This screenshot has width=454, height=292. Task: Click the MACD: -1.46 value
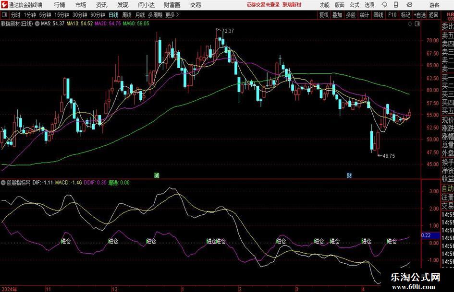(69, 183)
